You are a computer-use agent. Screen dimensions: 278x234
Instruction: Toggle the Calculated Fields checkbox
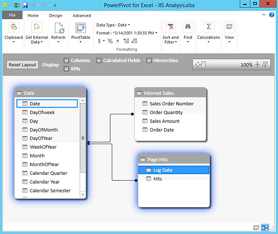point(99,60)
